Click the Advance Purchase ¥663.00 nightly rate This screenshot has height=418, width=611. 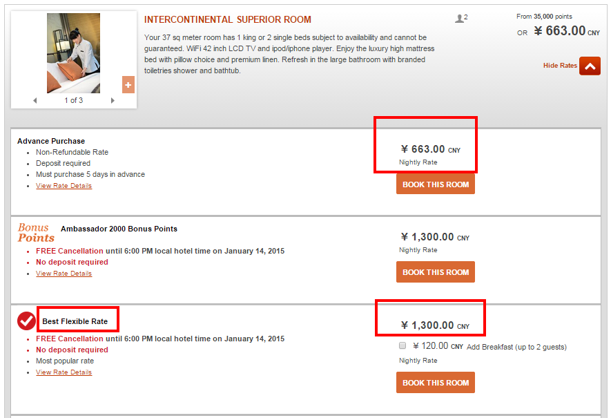(x=431, y=149)
